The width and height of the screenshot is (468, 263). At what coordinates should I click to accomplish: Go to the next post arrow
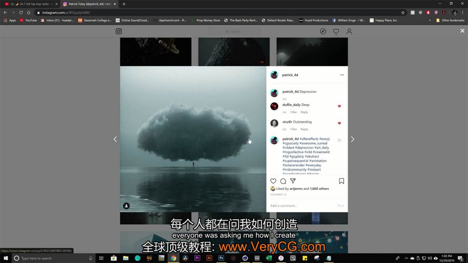coord(352,139)
